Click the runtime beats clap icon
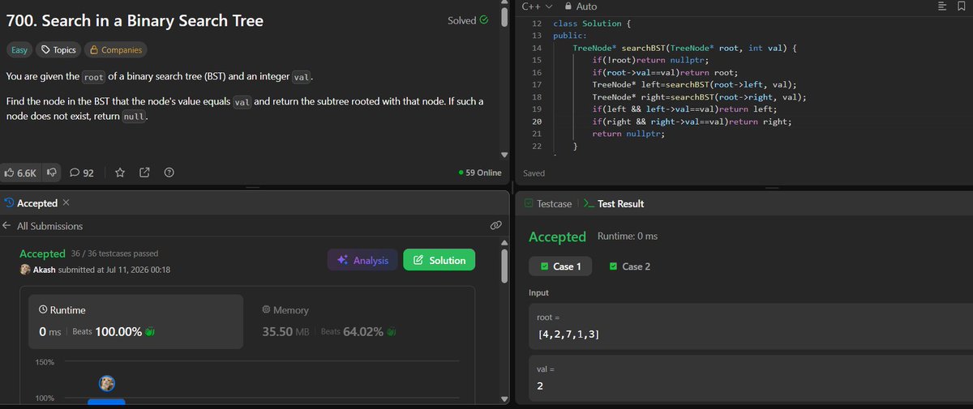The height and width of the screenshot is (409, 973). click(x=150, y=332)
